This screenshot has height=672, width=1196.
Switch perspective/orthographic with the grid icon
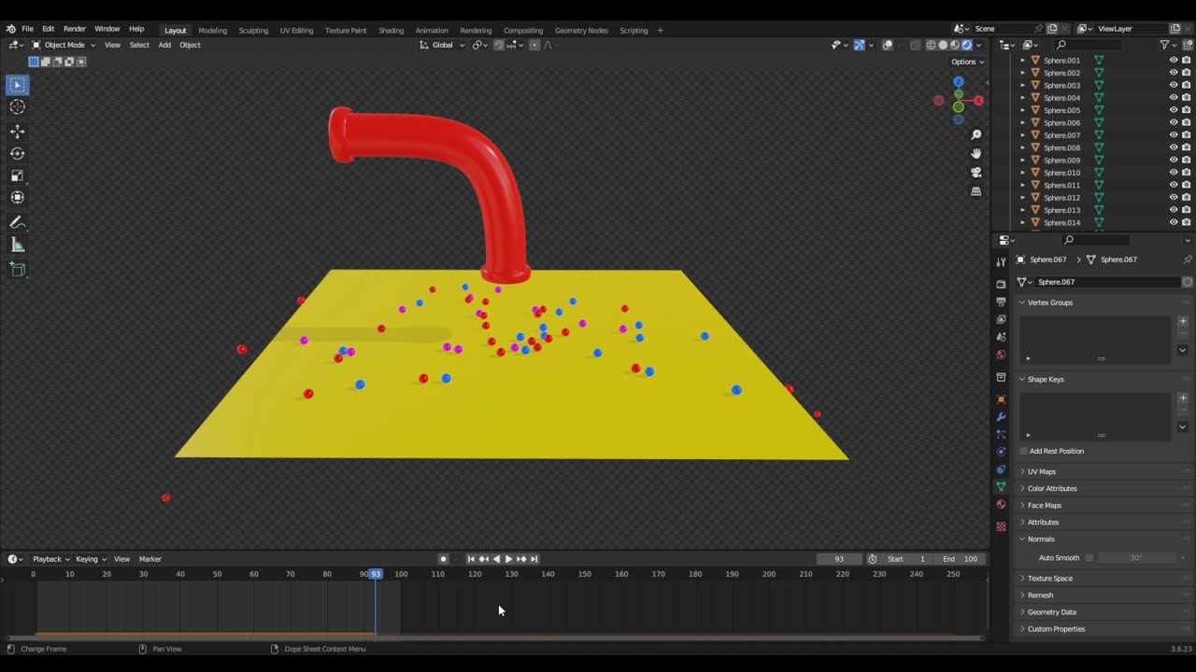(x=976, y=191)
